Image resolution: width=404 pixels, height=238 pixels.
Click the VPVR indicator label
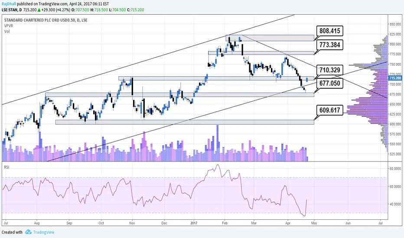click(8, 26)
